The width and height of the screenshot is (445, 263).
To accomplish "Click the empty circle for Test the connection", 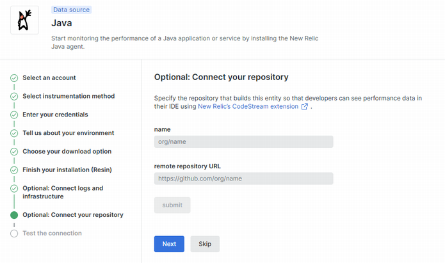I will [x=14, y=234].
